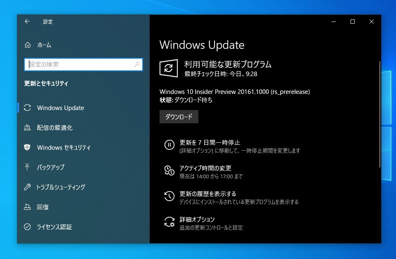Open 詳細オプション

click(197, 219)
